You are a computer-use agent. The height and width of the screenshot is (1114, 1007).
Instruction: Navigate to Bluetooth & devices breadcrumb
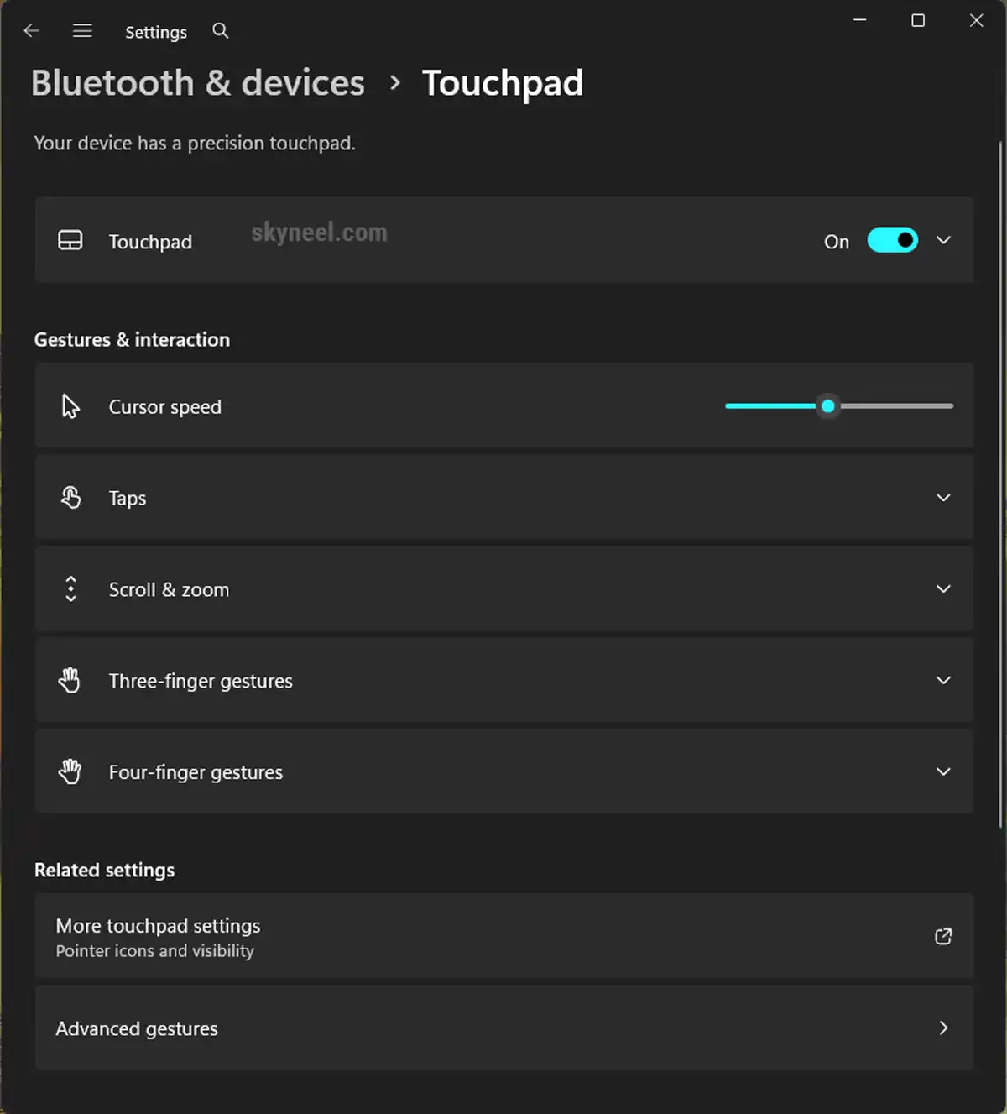pyautogui.click(x=198, y=83)
